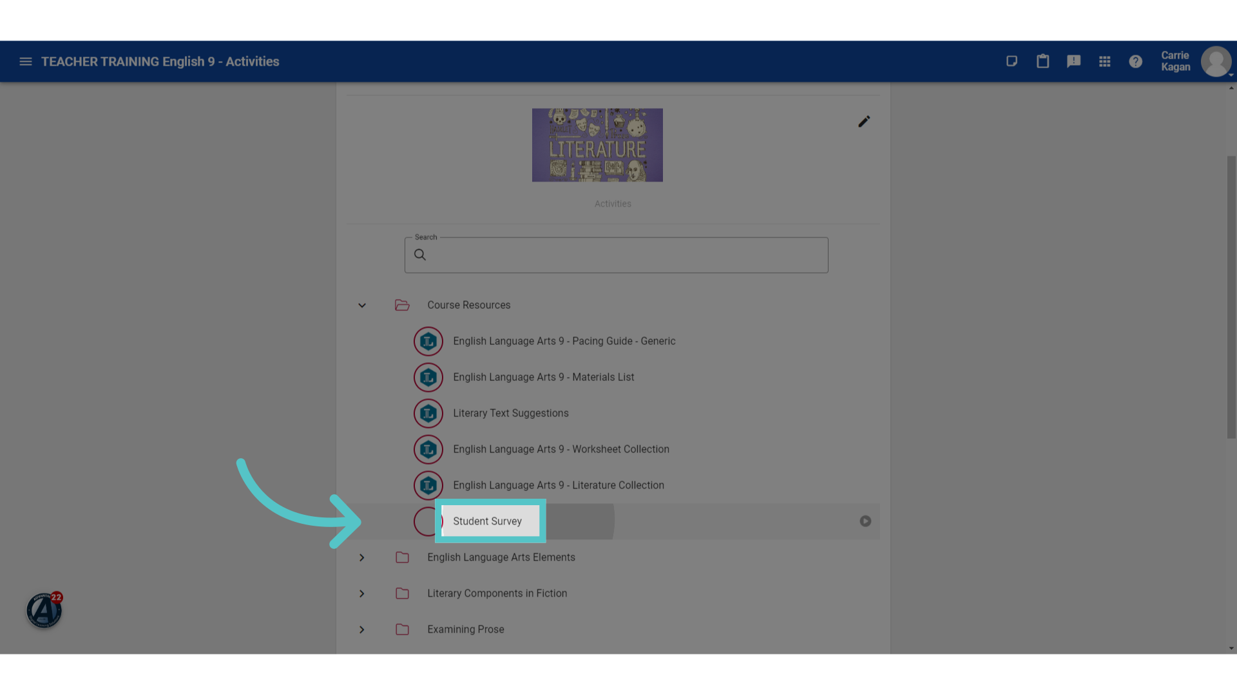Open the Student Survey activity
The image size is (1237, 695).
click(487, 521)
